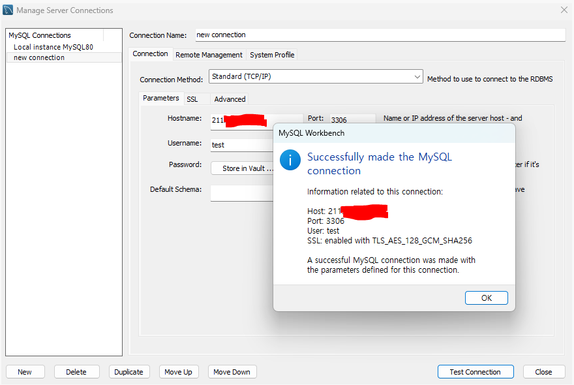The width and height of the screenshot is (574, 385).
Task: Open the Connection Method dropdown
Action: click(x=316, y=76)
